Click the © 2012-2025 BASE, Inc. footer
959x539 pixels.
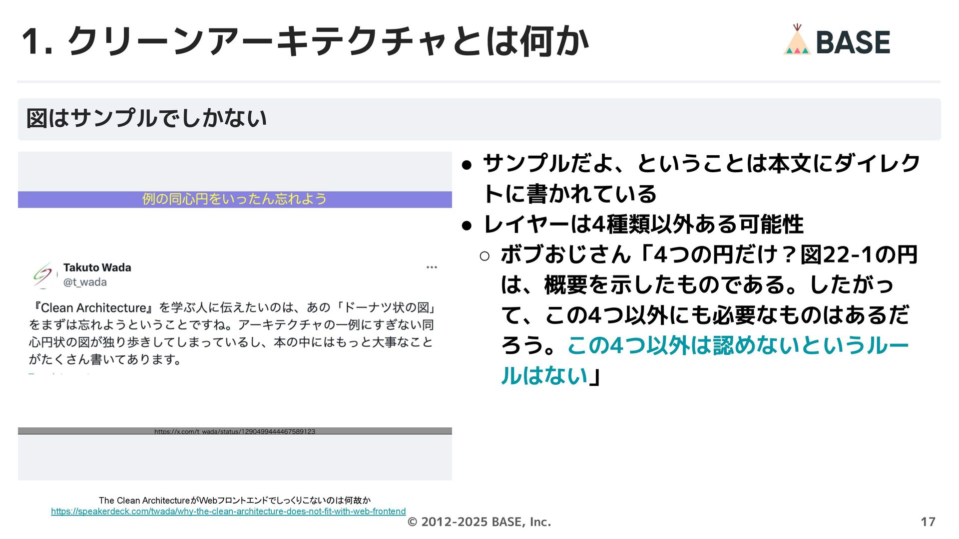[x=479, y=522]
